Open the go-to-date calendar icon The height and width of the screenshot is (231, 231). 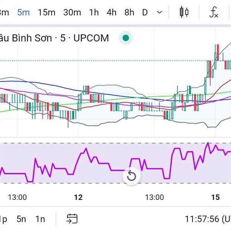[72, 219]
